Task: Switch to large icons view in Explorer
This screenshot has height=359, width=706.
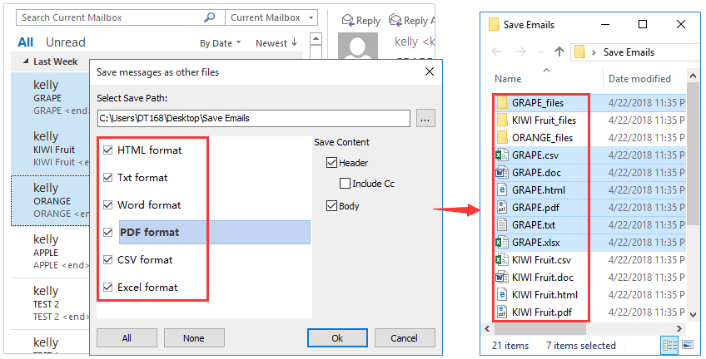Action: pyautogui.click(x=688, y=345)
